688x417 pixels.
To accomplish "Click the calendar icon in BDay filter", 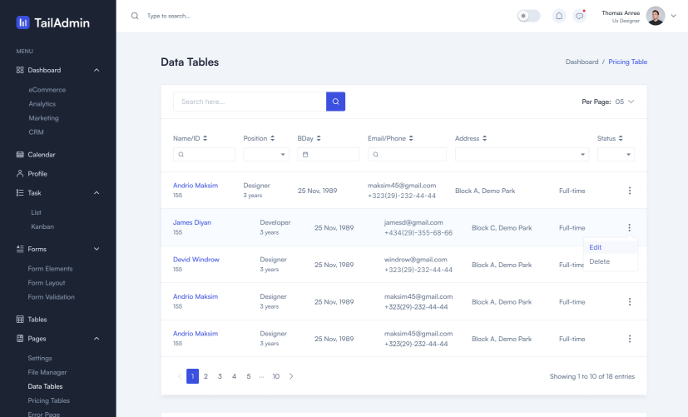I will [x=305, y=155].
